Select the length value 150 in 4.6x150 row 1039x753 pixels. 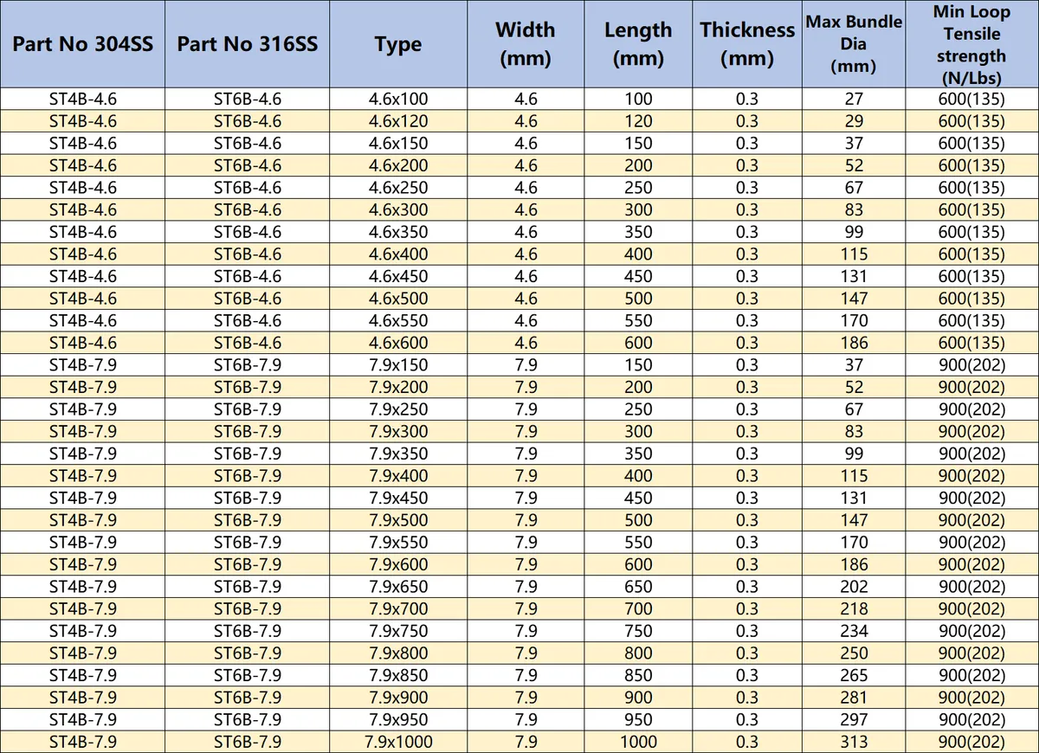pyautogui.click(x=638, y=144)
